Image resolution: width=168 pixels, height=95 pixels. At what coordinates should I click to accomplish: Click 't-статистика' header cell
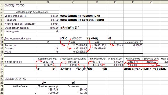click(x=97, y=59)
